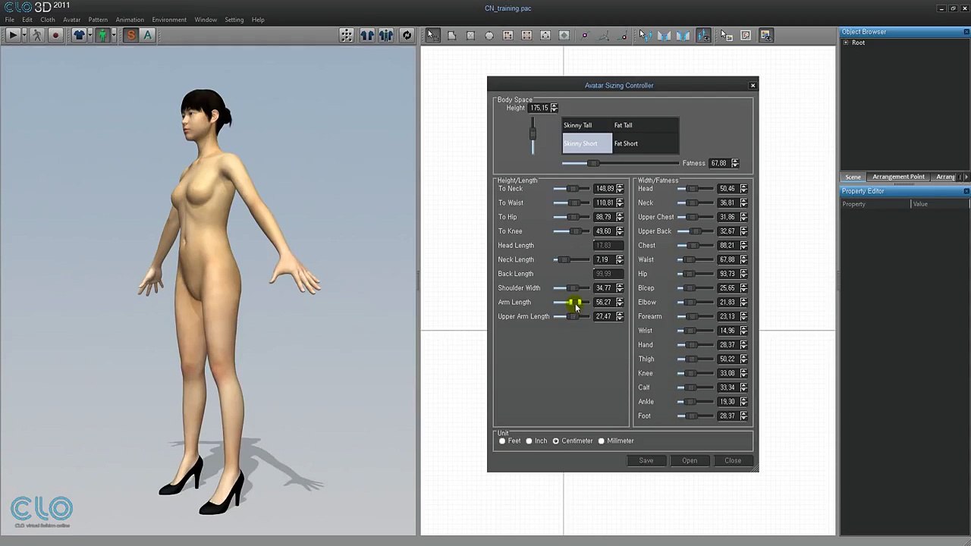Select the Feet unit radio button
This screenshot has width=971, height=546.
coord(502,441)
